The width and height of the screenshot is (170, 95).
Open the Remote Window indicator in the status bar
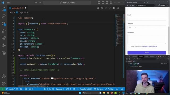pos(3,89)
